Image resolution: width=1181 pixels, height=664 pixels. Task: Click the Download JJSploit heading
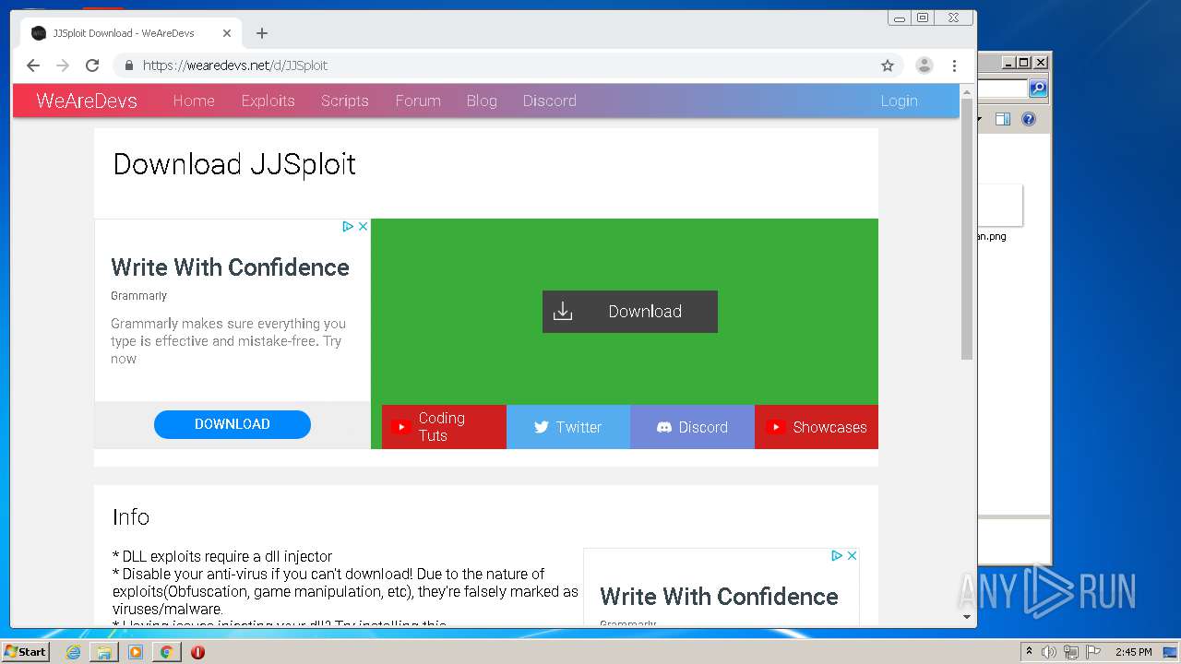point(234,164)
